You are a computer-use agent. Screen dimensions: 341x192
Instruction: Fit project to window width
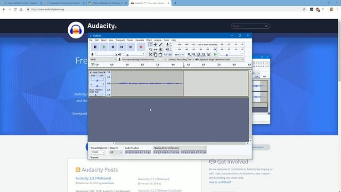click(204, 54)
